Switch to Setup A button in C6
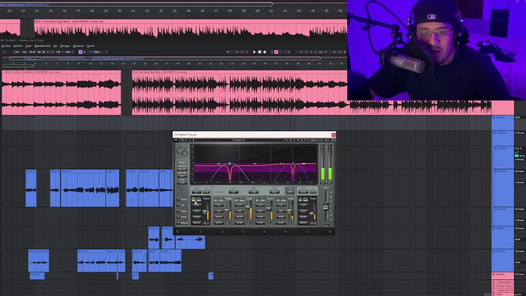 [x=317, y=140]
